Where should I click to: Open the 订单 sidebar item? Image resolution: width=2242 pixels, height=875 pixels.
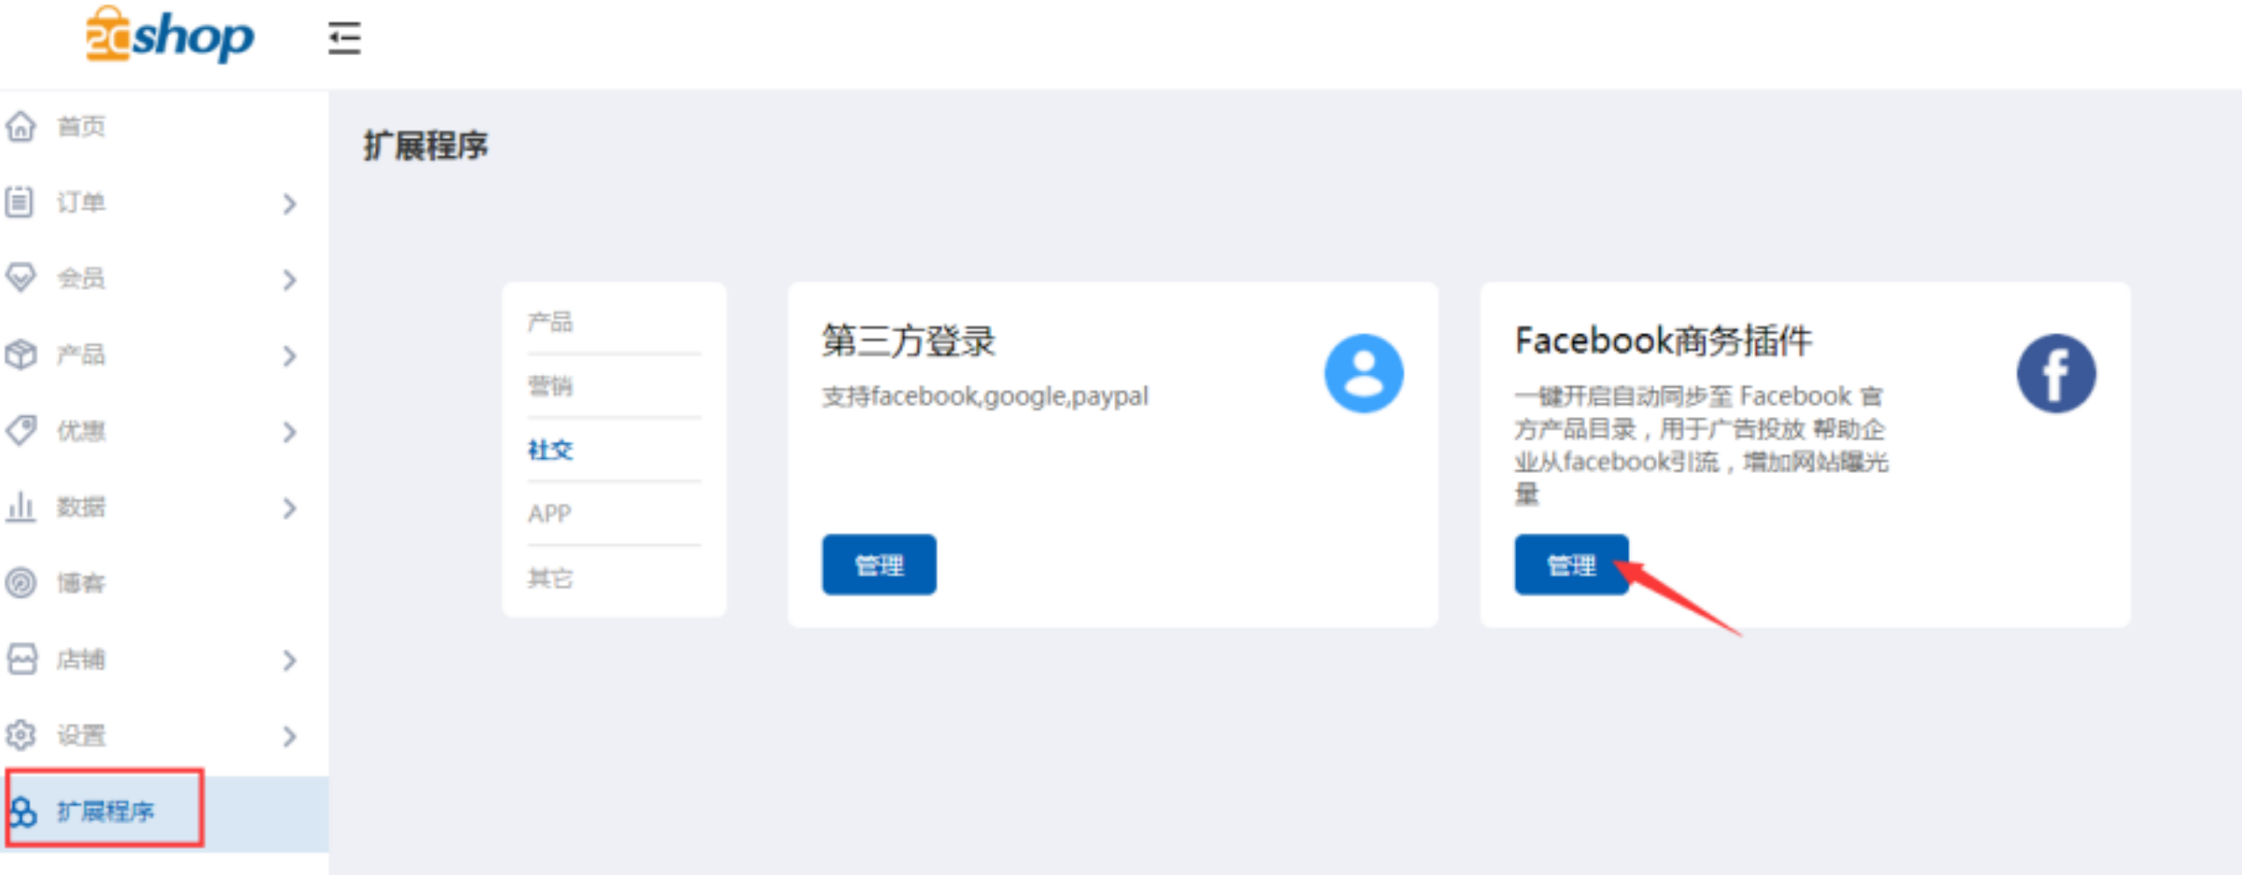tap(164, 202)
